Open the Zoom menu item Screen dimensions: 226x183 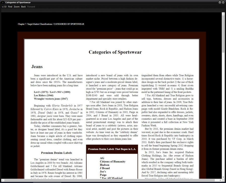[x=17, y=7]
